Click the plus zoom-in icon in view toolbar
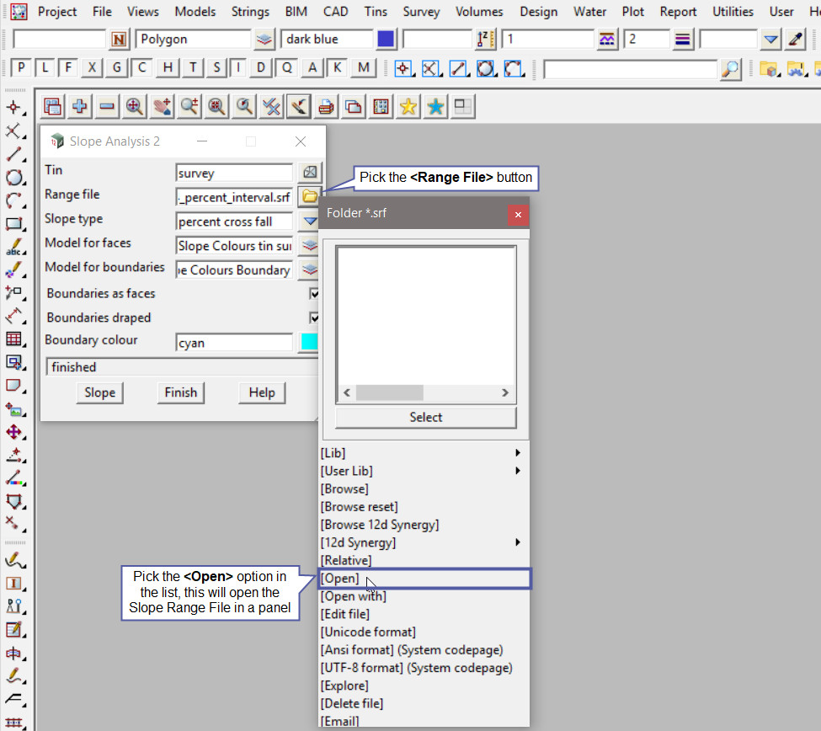This screenshot has width=821, height=731. pyautogui.click(x=80, y=106)
